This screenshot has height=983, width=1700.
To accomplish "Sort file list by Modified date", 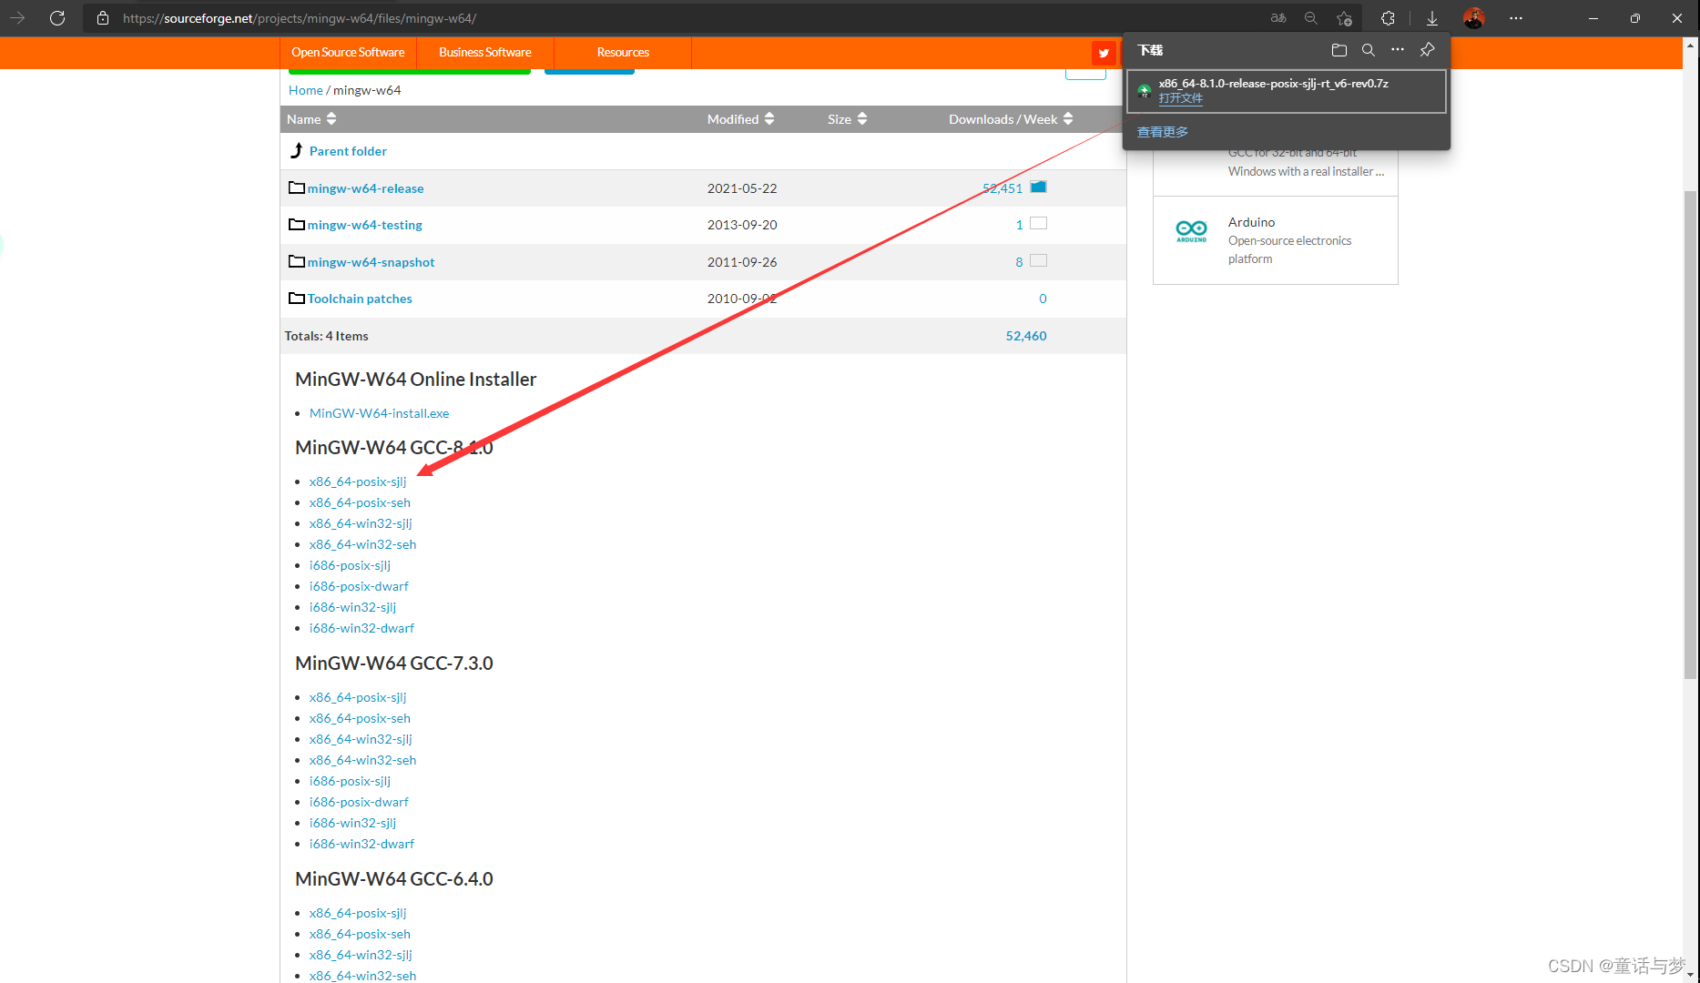I will tap(740, 119).
